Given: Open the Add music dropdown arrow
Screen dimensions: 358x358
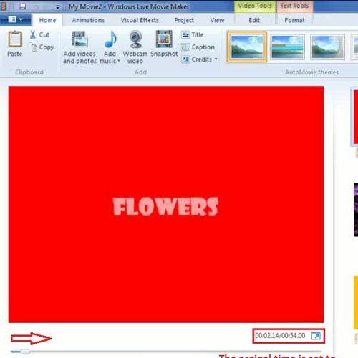Looking at the screenshot, I should click(x=119, y=61).
